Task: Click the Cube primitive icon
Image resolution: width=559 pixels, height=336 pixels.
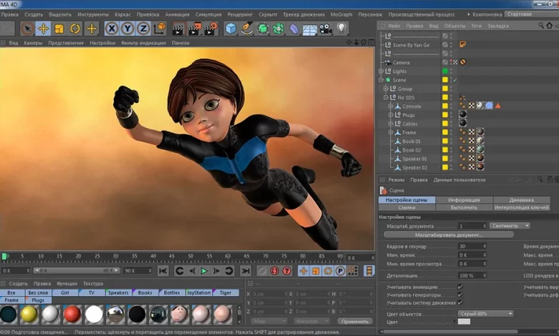Action: tap(231, 29)
